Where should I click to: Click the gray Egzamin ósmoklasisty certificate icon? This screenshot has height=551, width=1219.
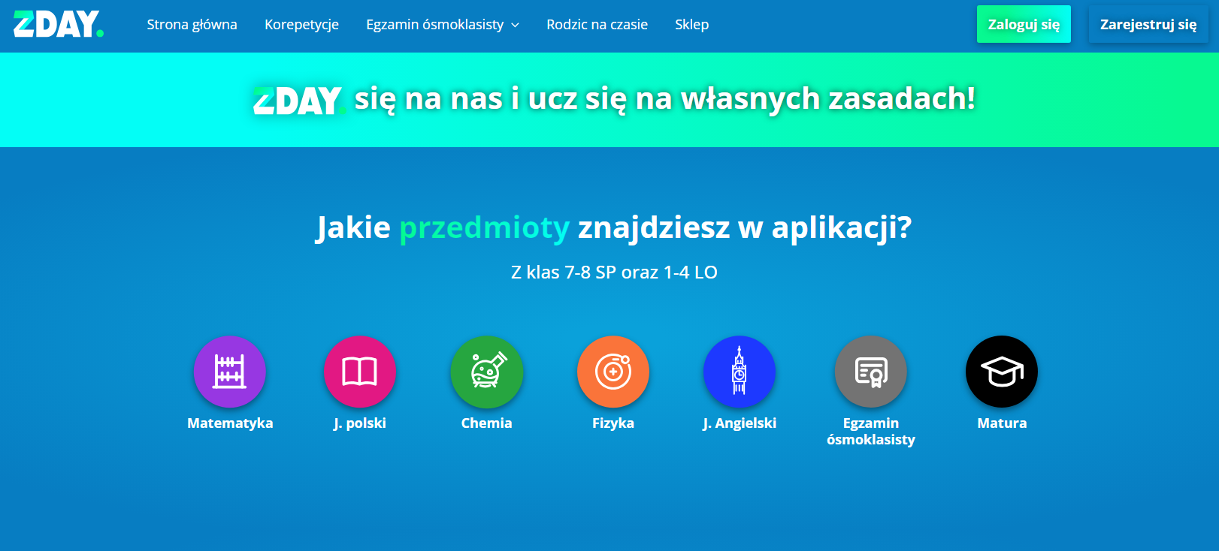[x=871, y=372]
